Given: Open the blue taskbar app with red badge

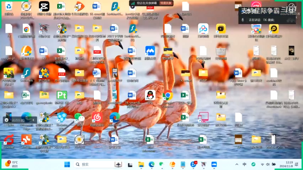Looking at the screenshot, I should [193, 164].
